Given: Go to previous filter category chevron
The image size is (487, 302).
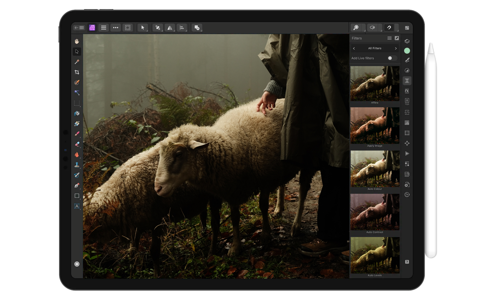Looking at the screenshot, I should click(354, 48).
